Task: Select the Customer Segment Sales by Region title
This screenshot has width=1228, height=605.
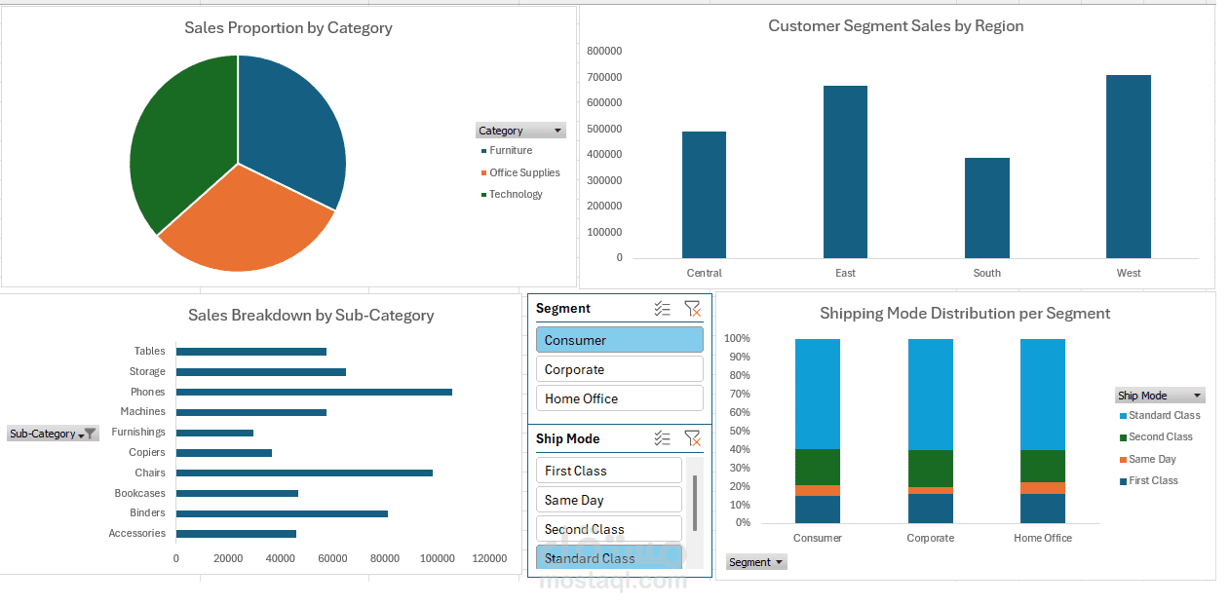Action: click(x=896, y=26)
